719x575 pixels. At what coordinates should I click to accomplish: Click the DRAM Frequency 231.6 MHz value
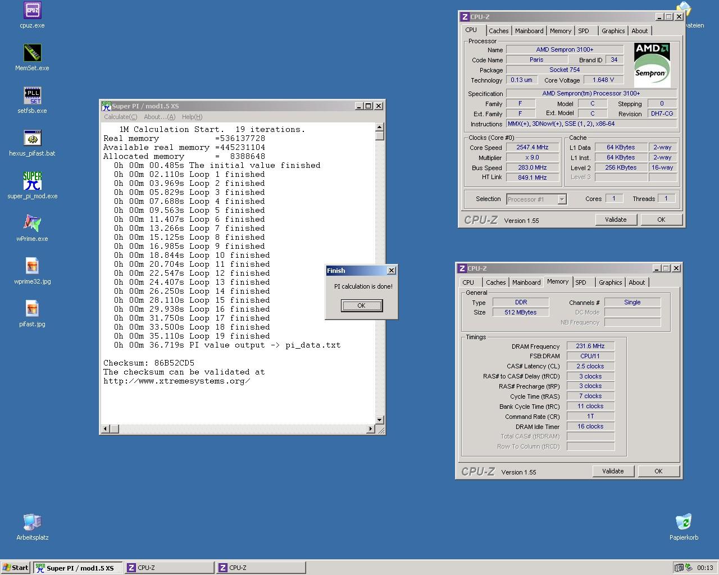(x=590, y=346)
